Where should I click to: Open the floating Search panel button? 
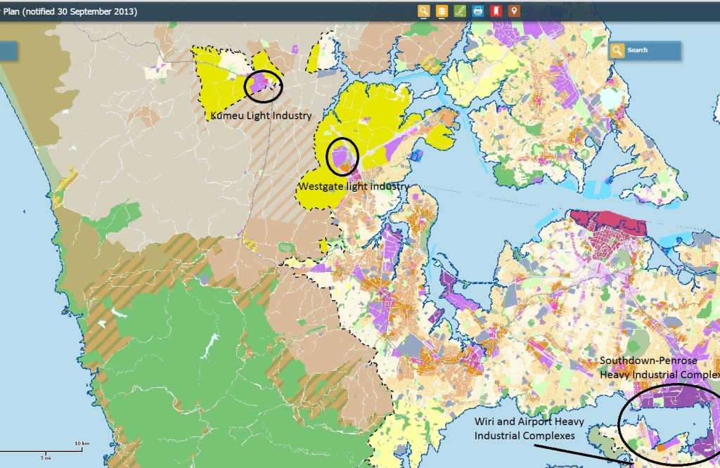tap(645, 51)
